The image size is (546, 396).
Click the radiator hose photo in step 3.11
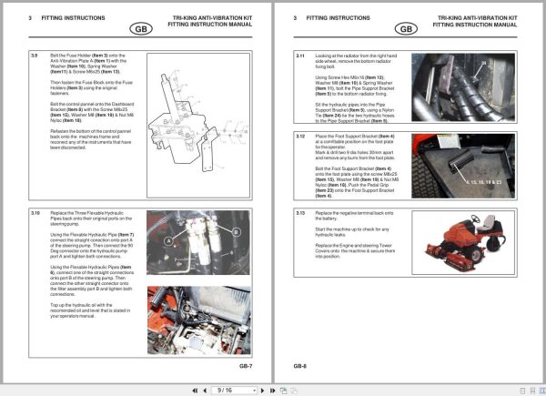(x=463, y=87)
